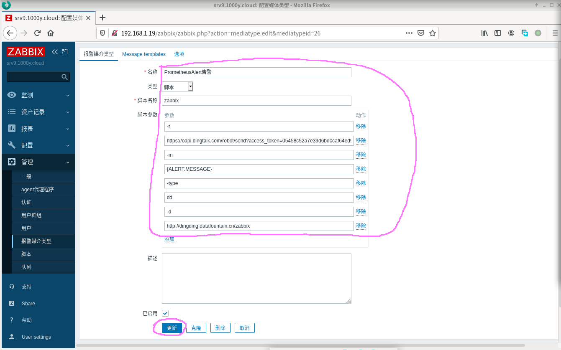Click the Firefox back arrow
Image resolution: width=561 pixels, height=350 pixels.
click(10, 33)
